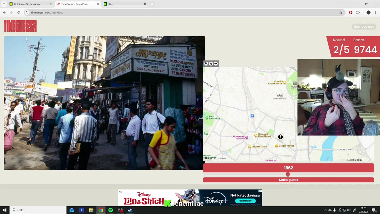Select the TimeGuessr - Round Two tab
The height and width of the screenshot is (214, 380).
pyautogui.click(x=77, y=4)
